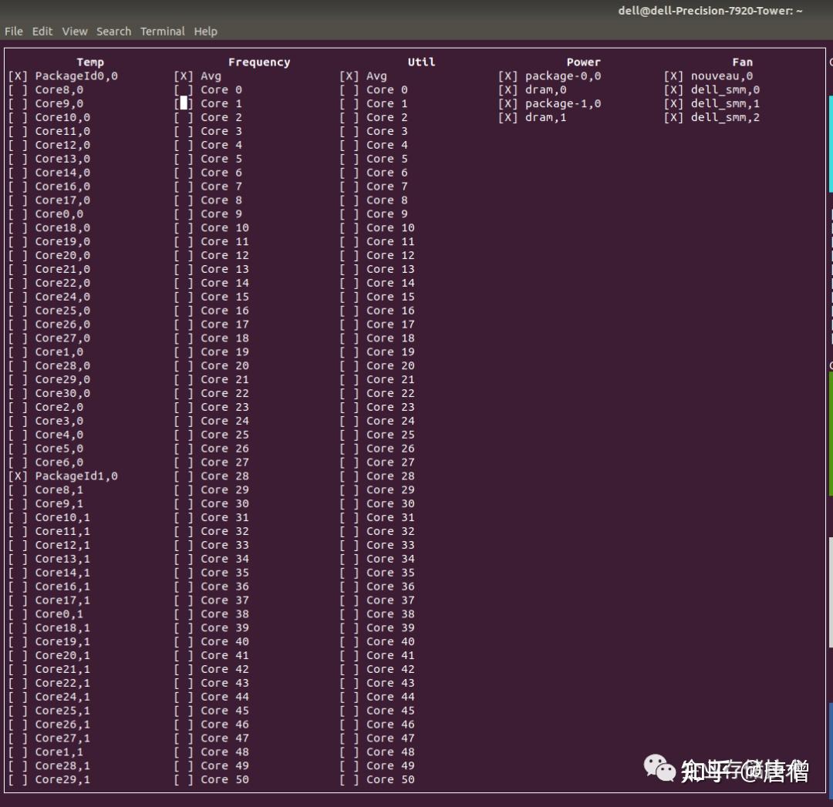
Task: Open the View menu
Action: [74, 31]
